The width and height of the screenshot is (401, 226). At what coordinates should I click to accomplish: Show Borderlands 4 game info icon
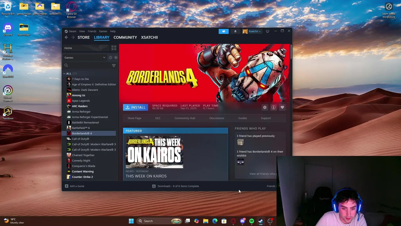click(273, 107)
